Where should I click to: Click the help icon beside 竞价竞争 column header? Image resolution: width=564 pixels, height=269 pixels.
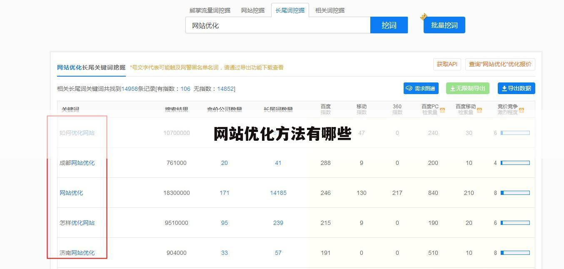click(x=522, y=110)
